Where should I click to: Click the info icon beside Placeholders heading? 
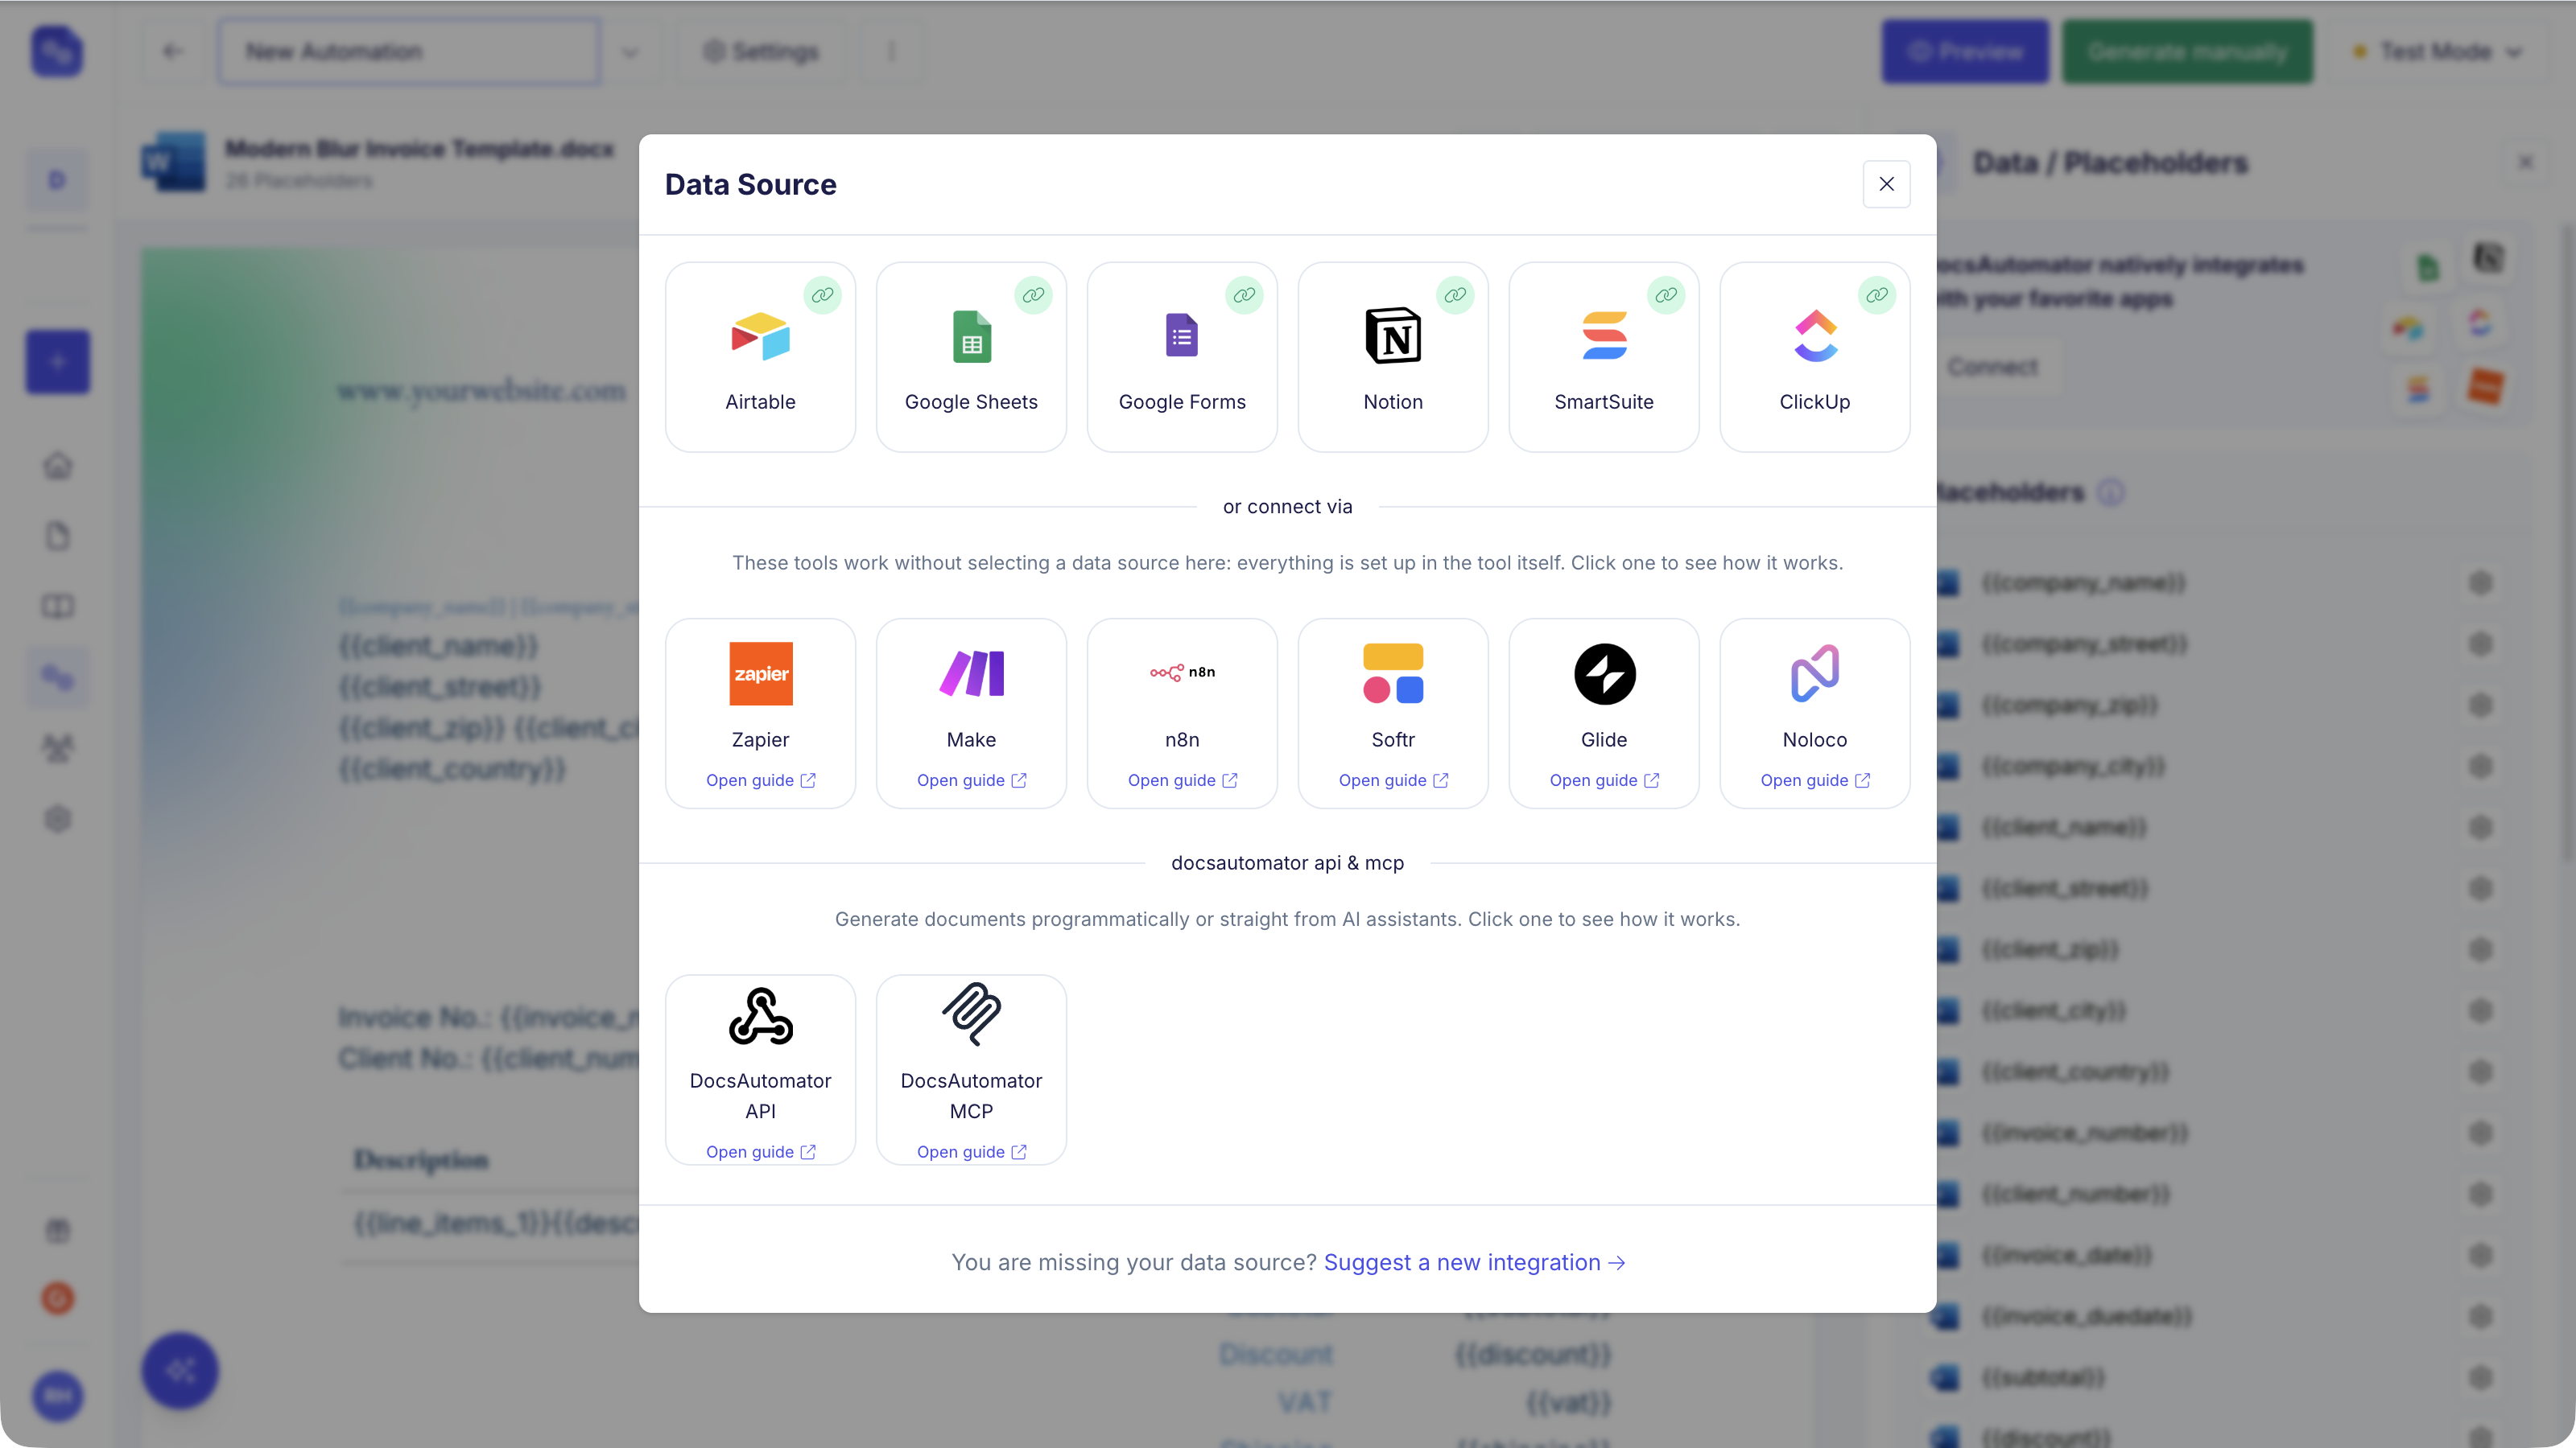click(2110, 492)
